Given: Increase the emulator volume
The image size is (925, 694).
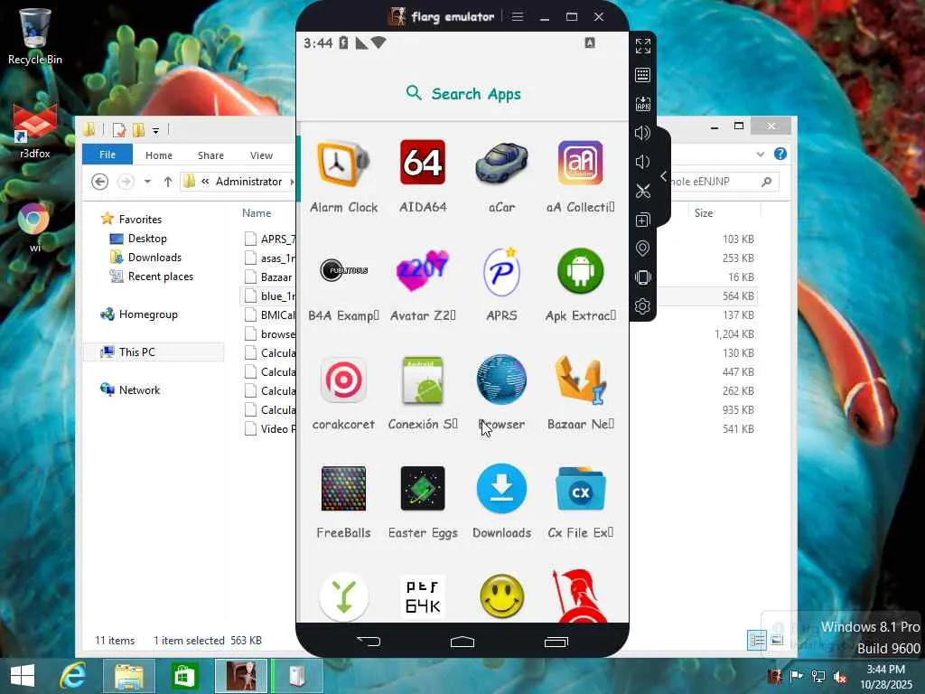Looking at the screenshot, I should [x=642, y=133].
